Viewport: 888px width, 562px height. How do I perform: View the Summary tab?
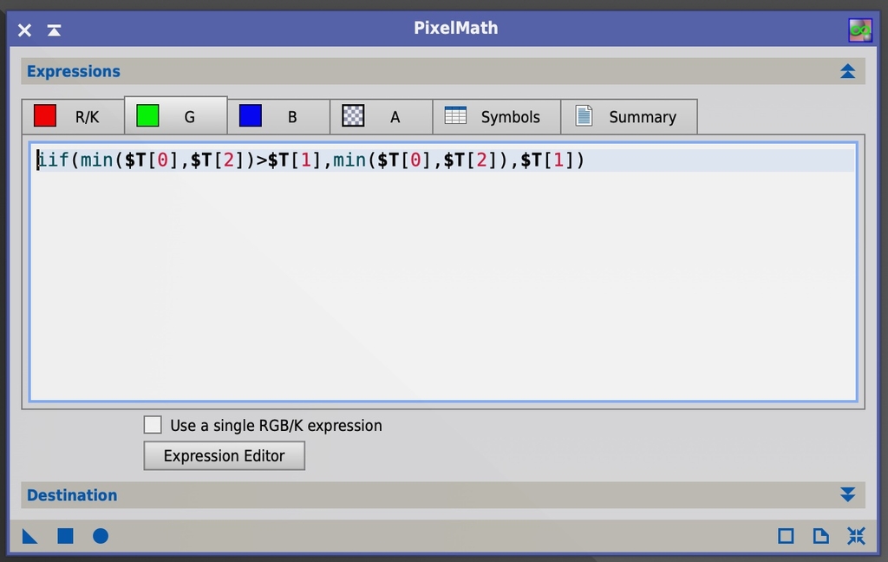pyautogui.click(x=629, y=117)
